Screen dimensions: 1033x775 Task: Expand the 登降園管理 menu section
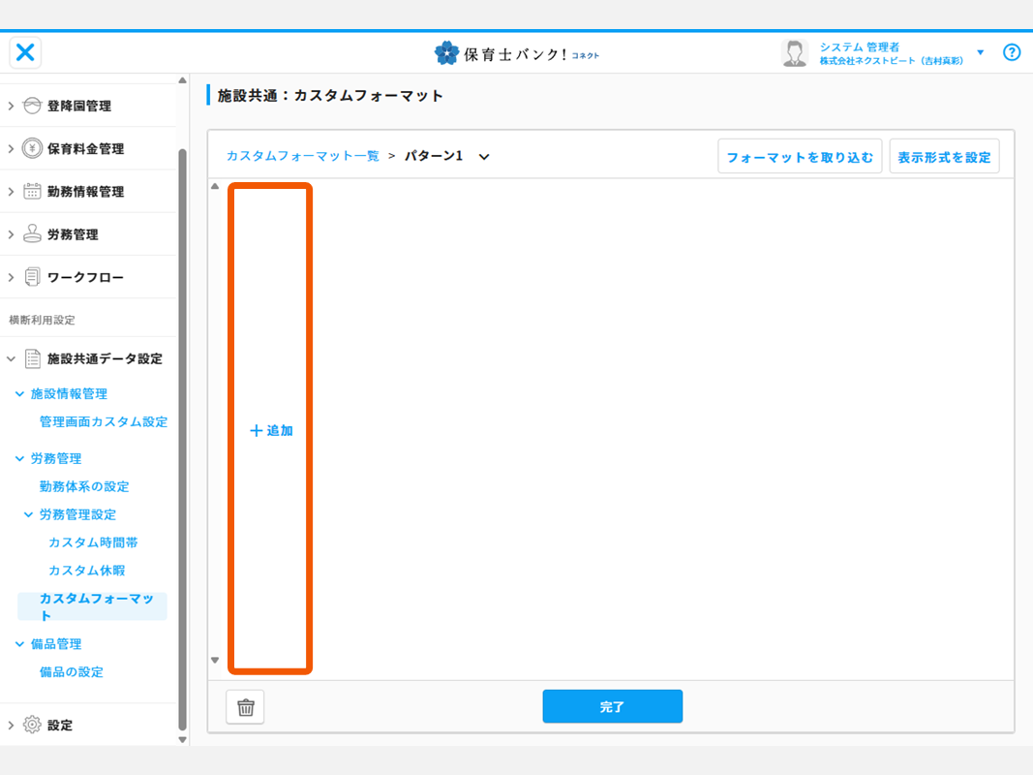11,106
